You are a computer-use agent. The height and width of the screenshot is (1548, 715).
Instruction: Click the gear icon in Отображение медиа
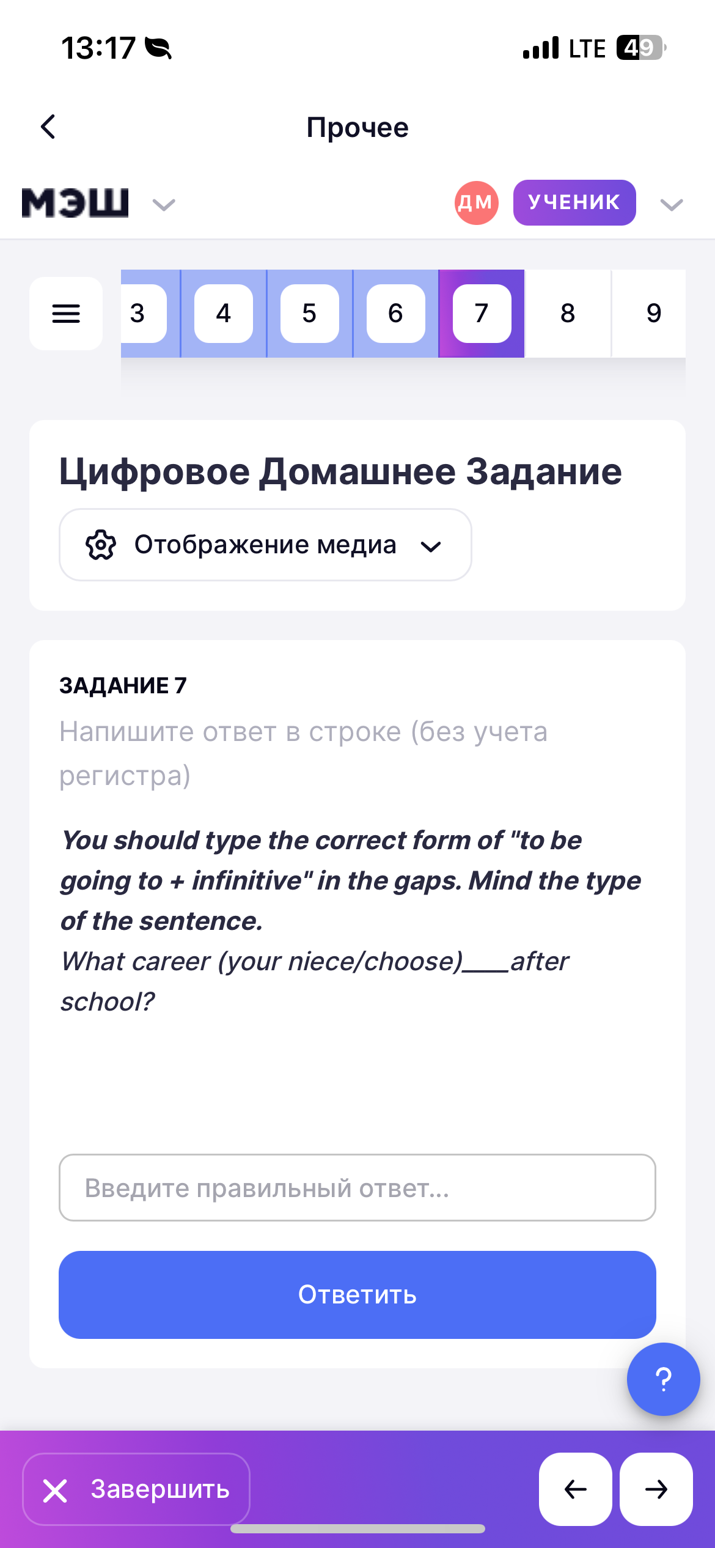tap(101, 545)
